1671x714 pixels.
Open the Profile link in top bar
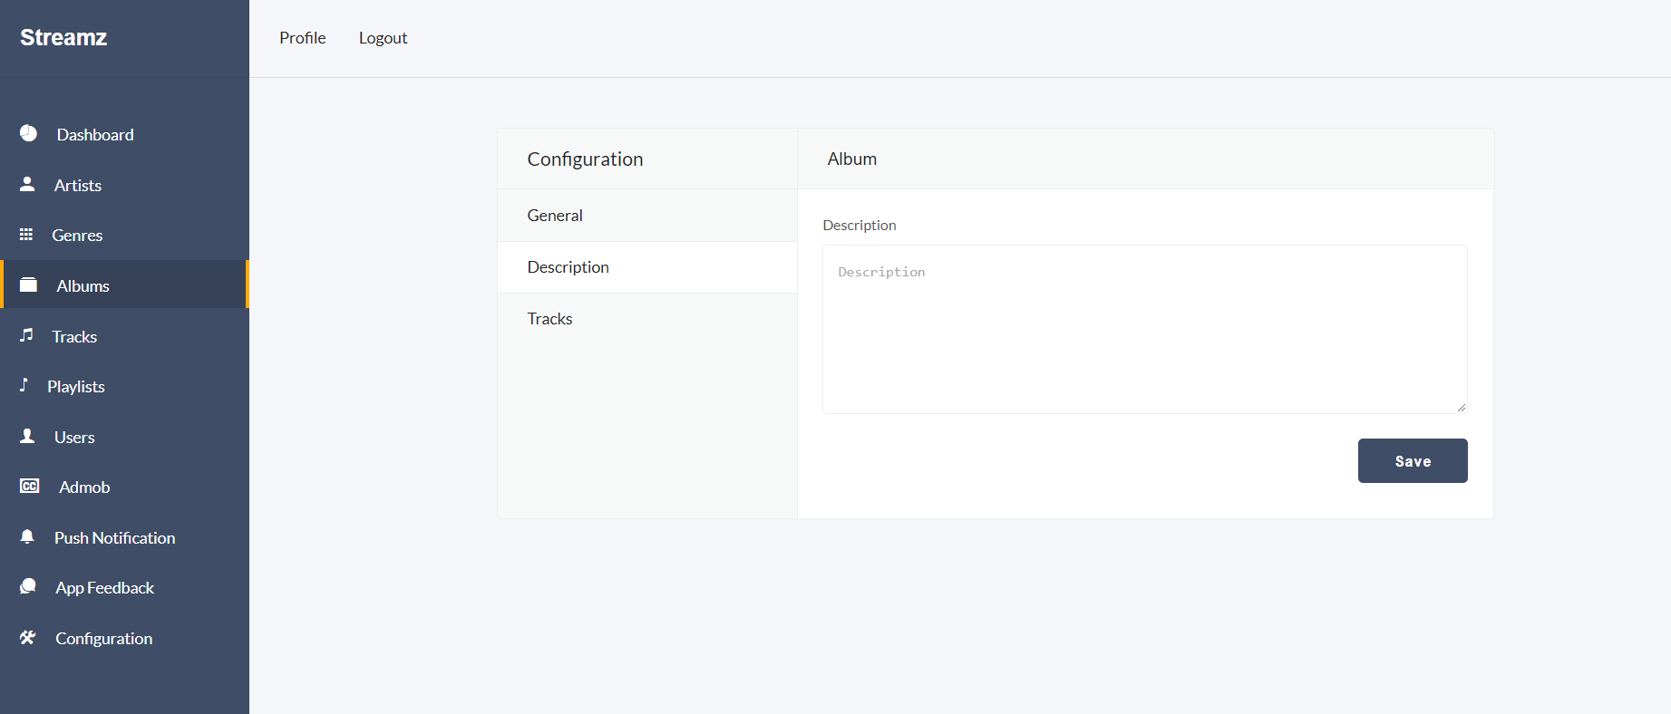click(x=303, y=38)
